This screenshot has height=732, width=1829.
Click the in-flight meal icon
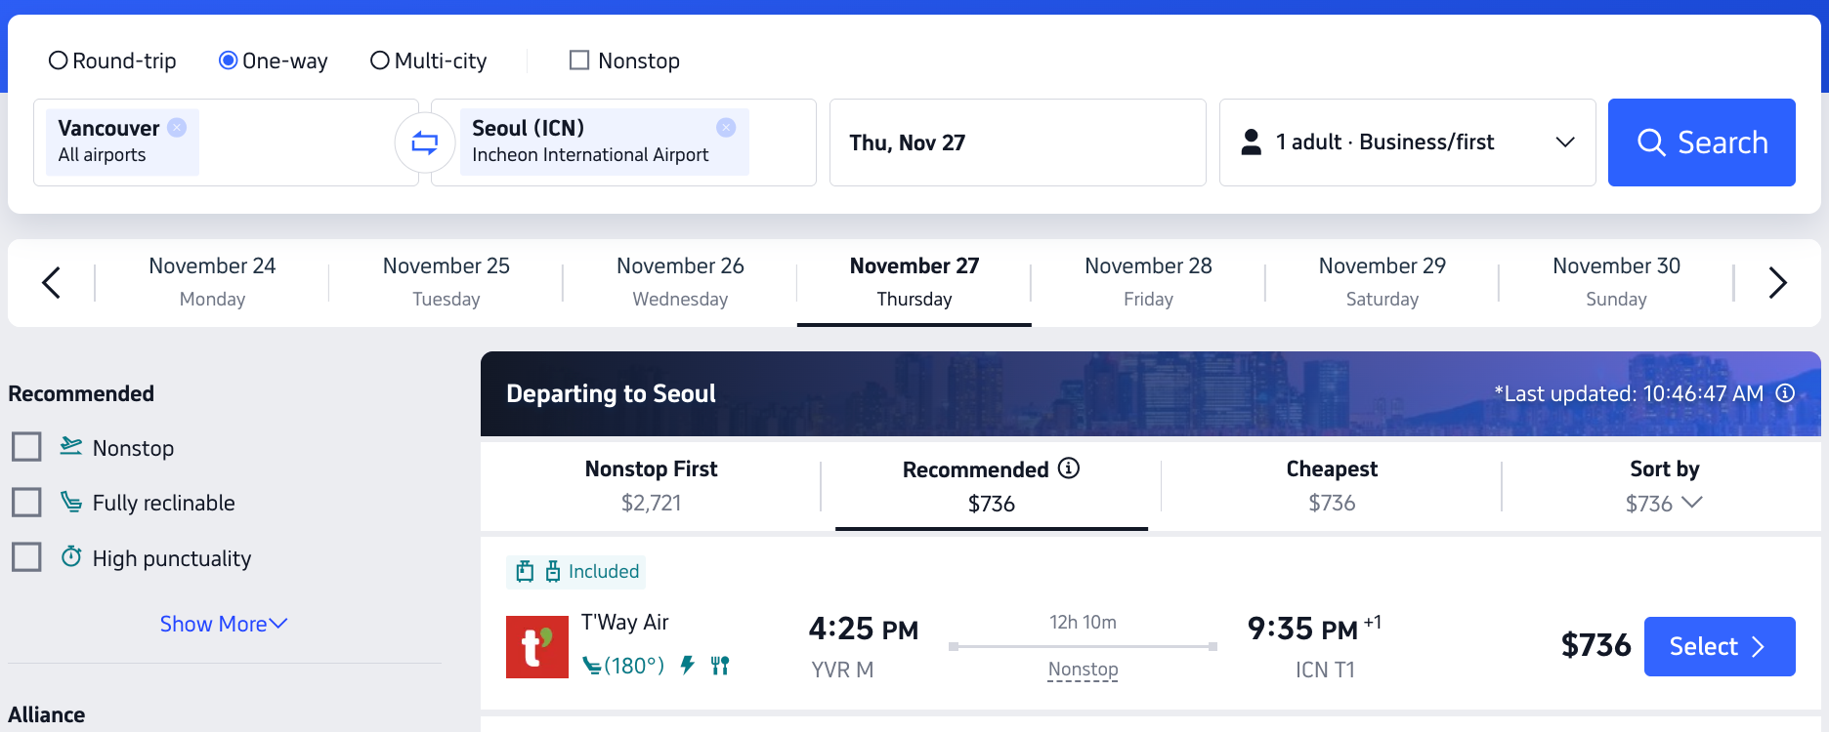click(x=720, y=666)
